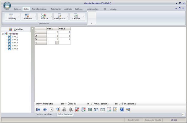The height and width of the screenshot is (123, 187).
Task: Click the gray X delete icon
Action: click(x=52, y=109)
